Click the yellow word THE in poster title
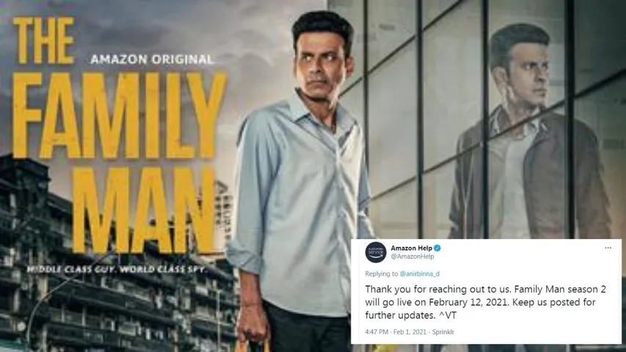Viewport: 626px width, 352px height. 44,41
